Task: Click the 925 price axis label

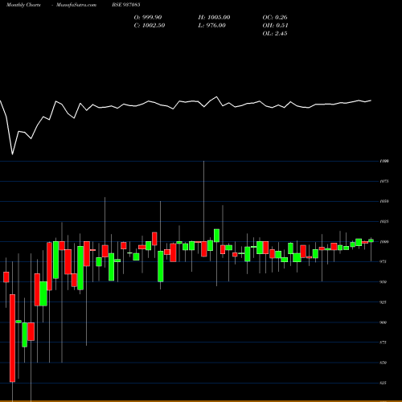Action: pos(384,302)
